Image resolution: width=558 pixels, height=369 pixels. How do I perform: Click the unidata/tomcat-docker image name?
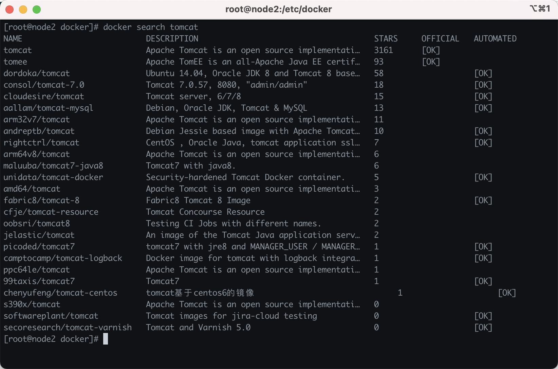(53, 177)
